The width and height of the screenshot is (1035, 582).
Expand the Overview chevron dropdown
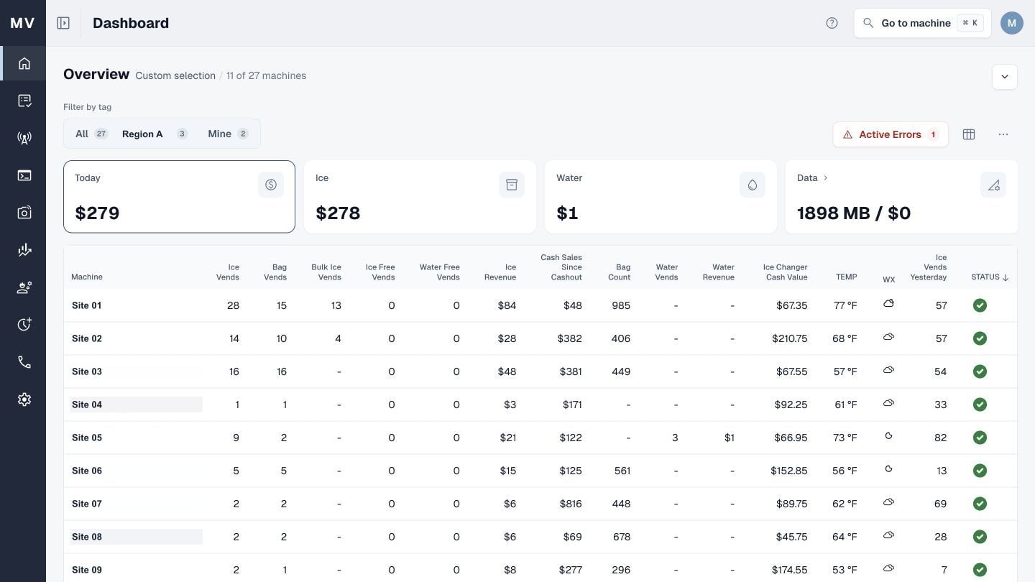(x=1005, y=77)
